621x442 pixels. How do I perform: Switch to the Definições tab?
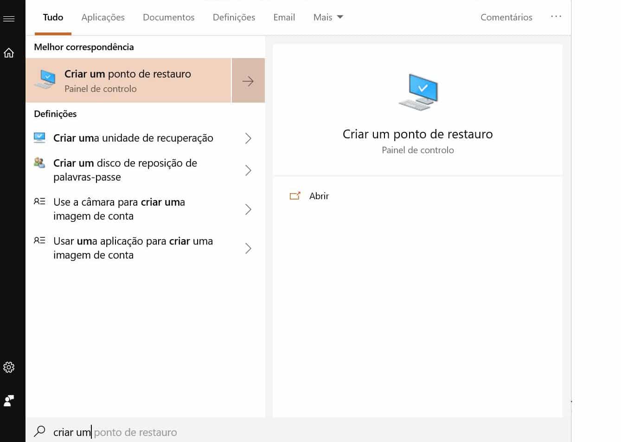(x=234, y=17)
